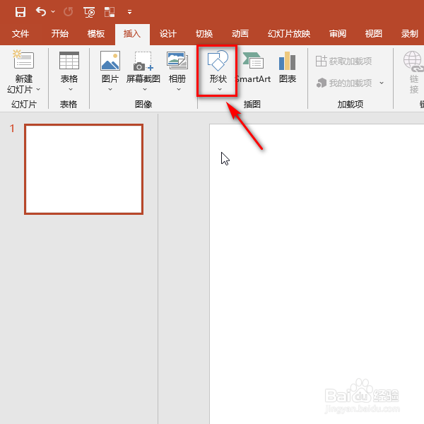Click the Save icon in quick access toolbar
Viewport: 424px width, 424px height.
pyautogui.click(x=20, y=12)
